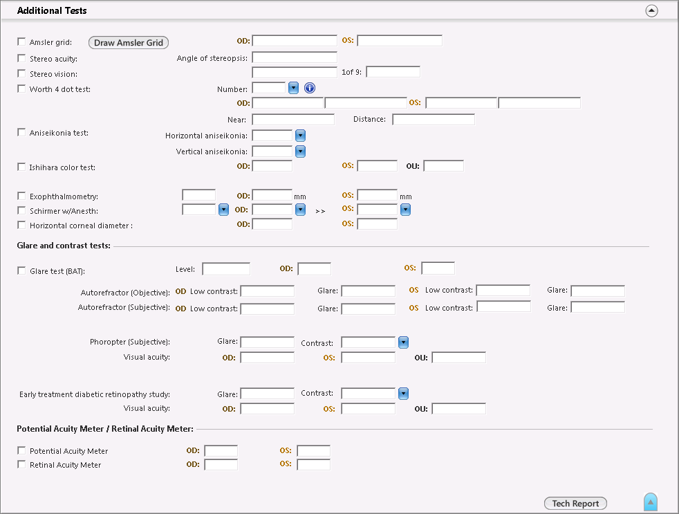Open the Tech Report button
The height and width of the screenshot is (514, 679).
(x=575, y=503)
